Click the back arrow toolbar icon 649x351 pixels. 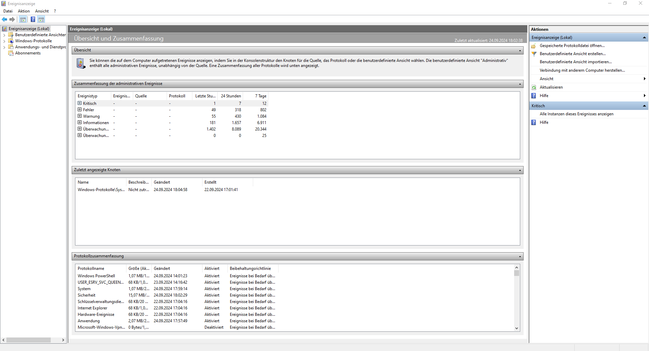point(4,19)
